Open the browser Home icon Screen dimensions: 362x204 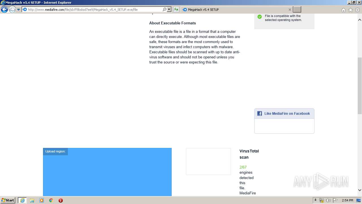point(343,10)
